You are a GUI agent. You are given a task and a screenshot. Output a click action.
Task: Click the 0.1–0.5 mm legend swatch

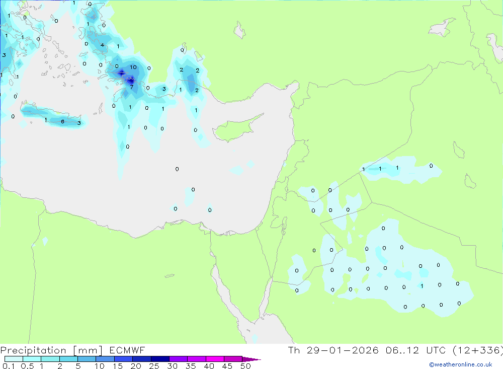click(x=14, y=359)
